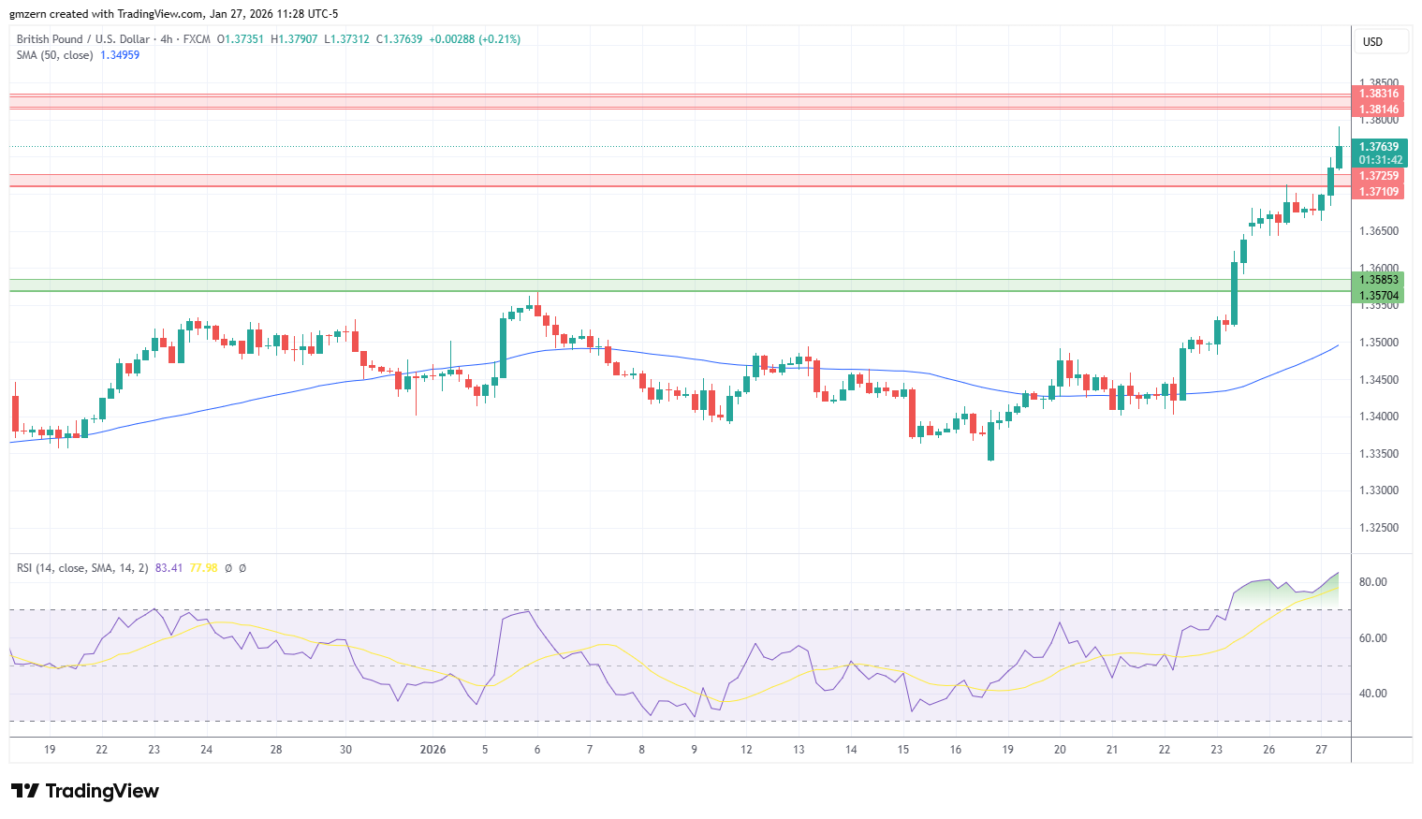
Task: Select the RSI reading 83.41
Action: (169, 568)
